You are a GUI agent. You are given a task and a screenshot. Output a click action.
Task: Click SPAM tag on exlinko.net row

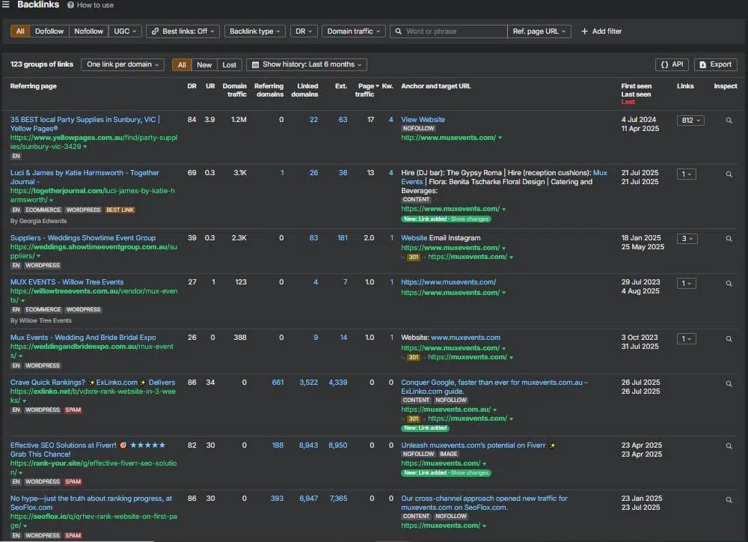(x=73, y=409)
